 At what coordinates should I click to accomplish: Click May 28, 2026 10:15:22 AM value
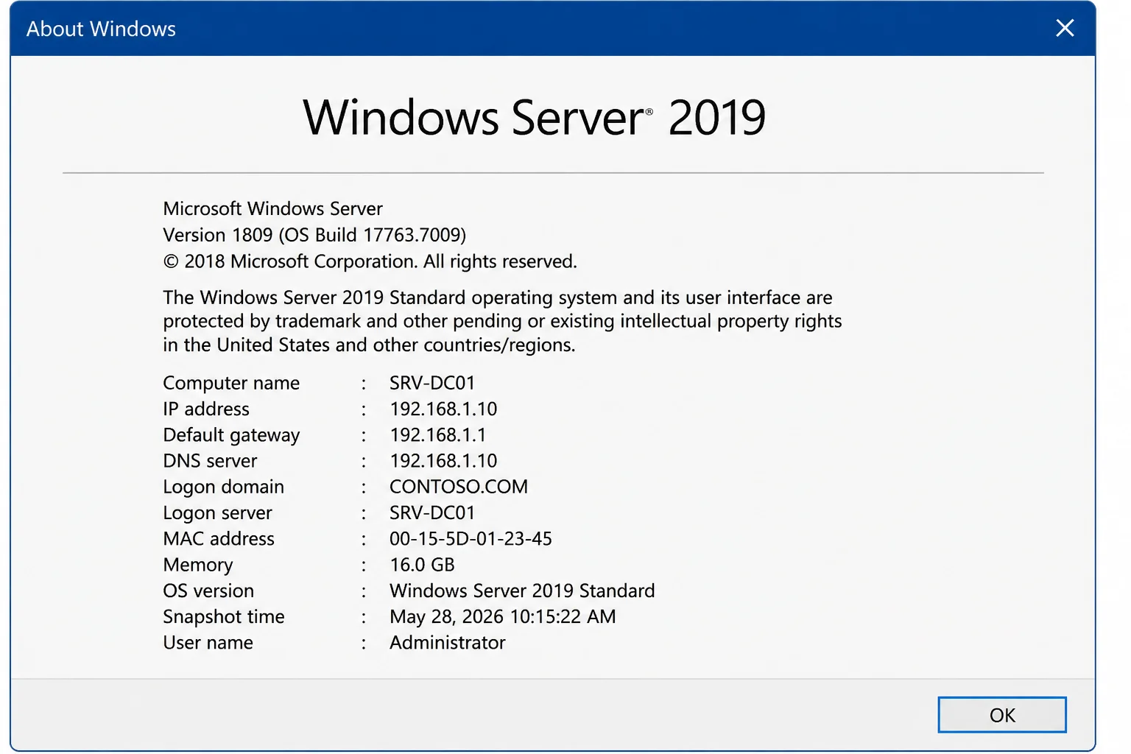[503, 617]
